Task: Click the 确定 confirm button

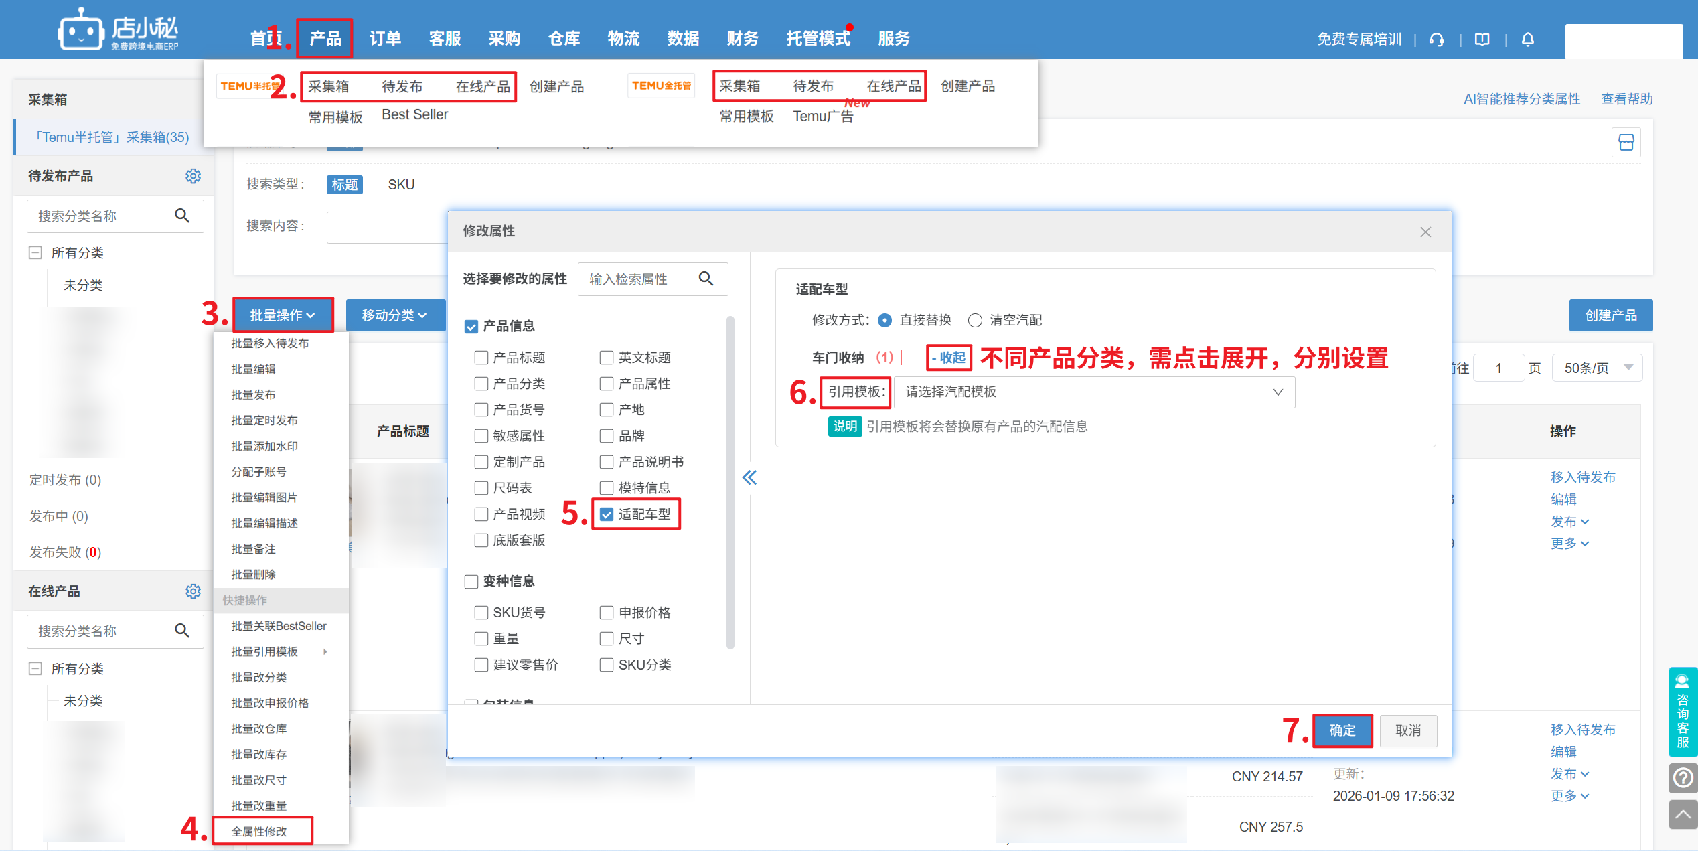Action: click(x=1342, y=730)
